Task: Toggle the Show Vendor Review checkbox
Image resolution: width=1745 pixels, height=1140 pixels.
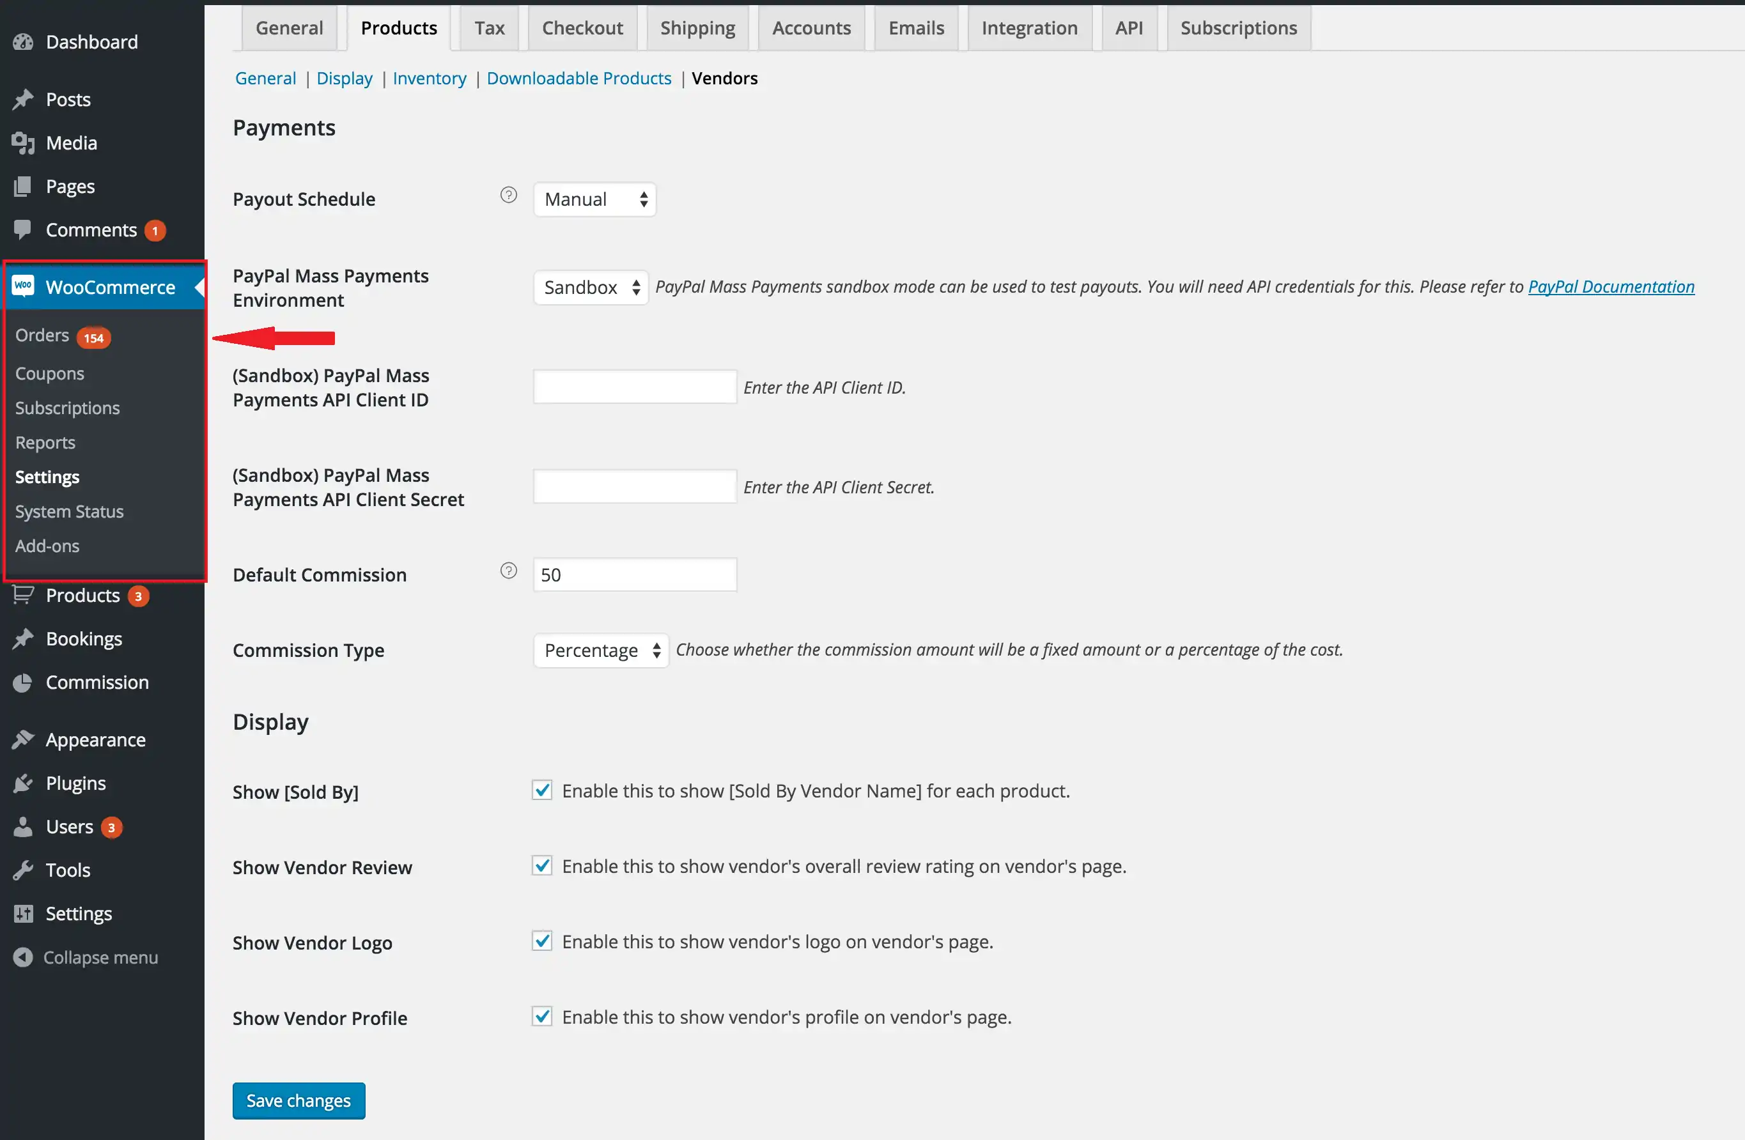Action: point(542,865)
